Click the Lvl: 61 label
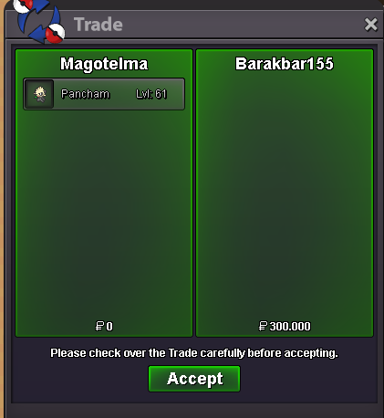Viewport: 384px width, 418px height. [151, 94]
